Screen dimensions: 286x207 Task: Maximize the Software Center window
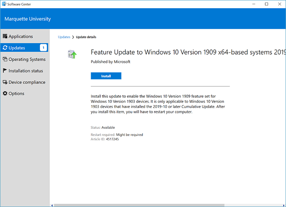click(x=266, y=4)
